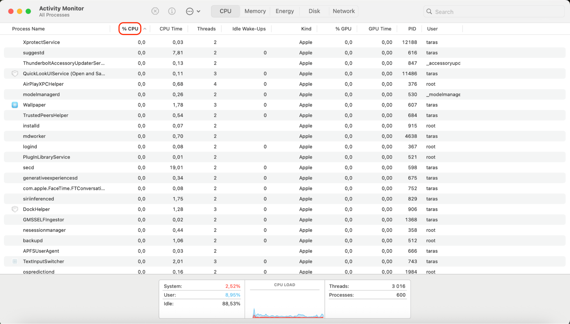Image resolution: width=570 pixels, height=324 pixels.
Task: Click the TextInputSwitcher process icon
Action: click(x=15, y=261)
